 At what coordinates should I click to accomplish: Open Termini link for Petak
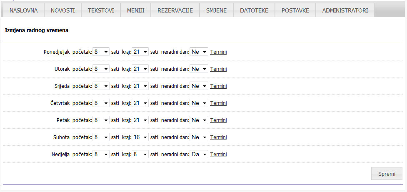(x=218, y=120)
